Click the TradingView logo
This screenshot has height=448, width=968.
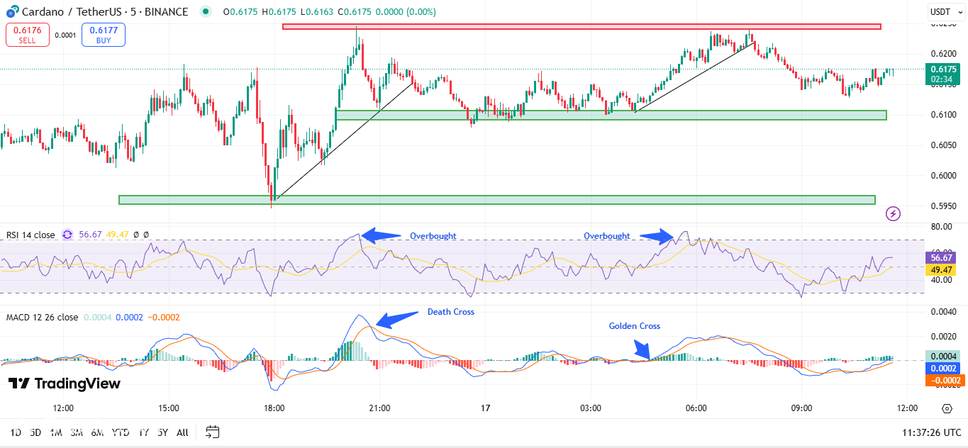point(65,383)
